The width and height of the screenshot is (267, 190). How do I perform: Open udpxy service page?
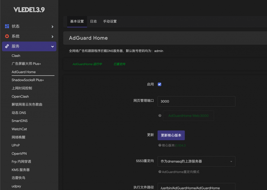(16, 186)
